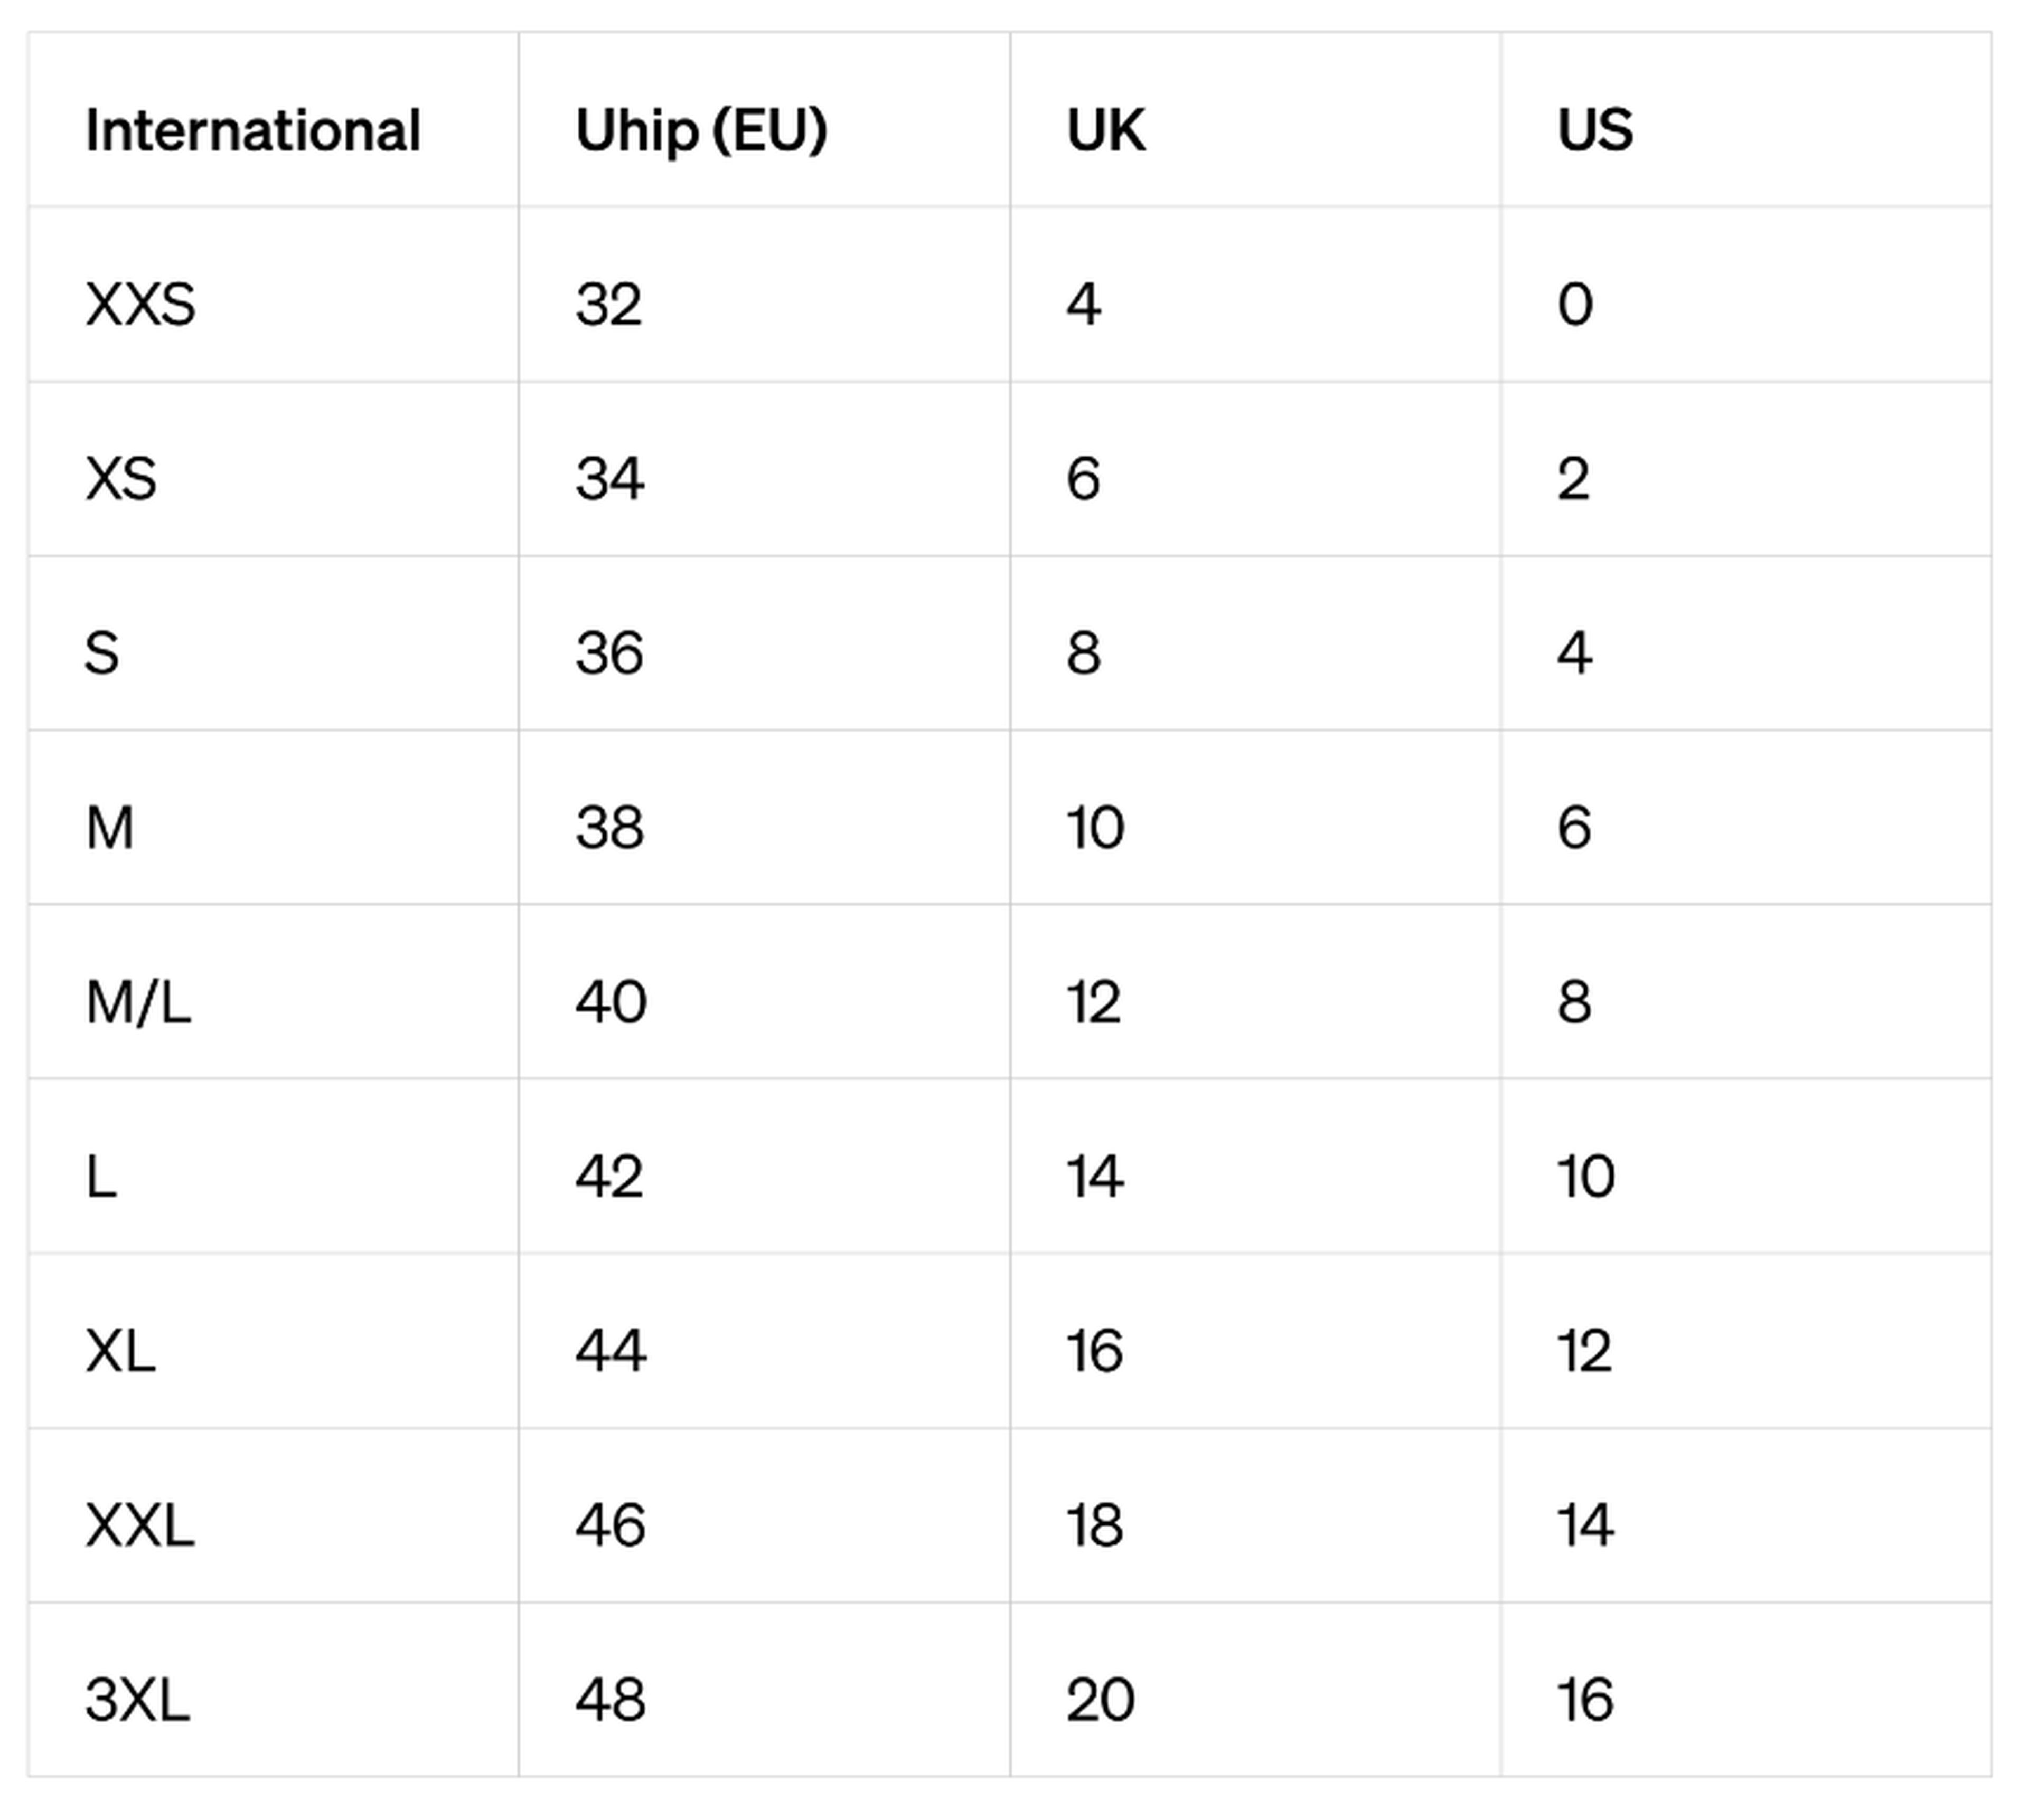Click UK size 14 in L row
Viewport: 2028px width, 1820px height.
(1095, 1176)
